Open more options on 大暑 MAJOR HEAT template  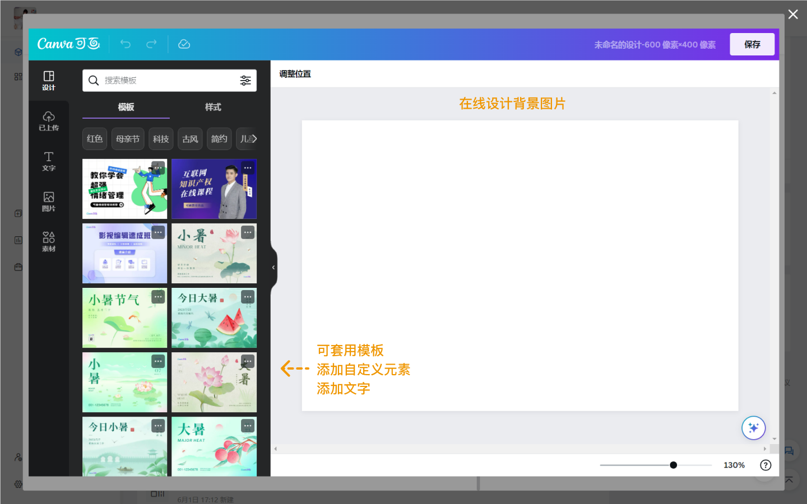pyautogui.click(x=248, y=426)
